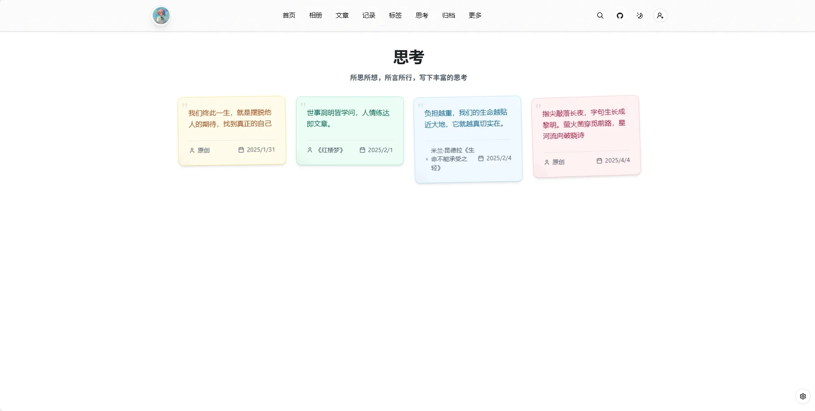
Task: Toggle dark mode moon icon
Action: 640,16
